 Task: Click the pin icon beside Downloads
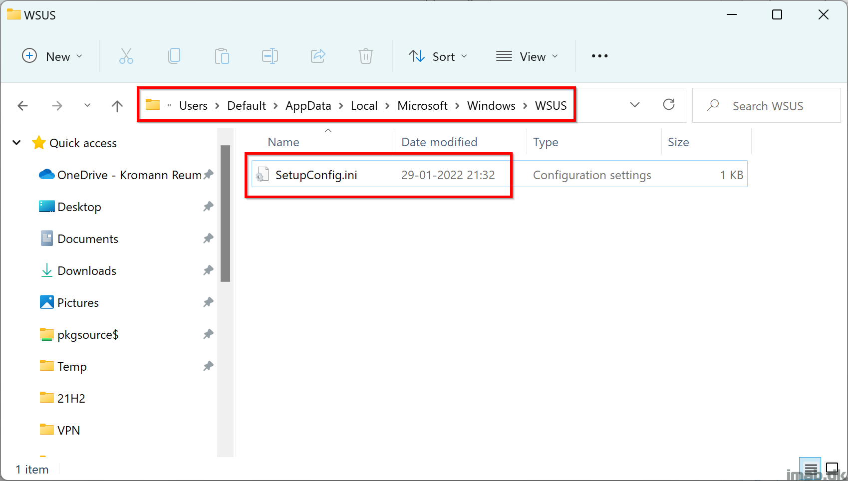point(208,270)
